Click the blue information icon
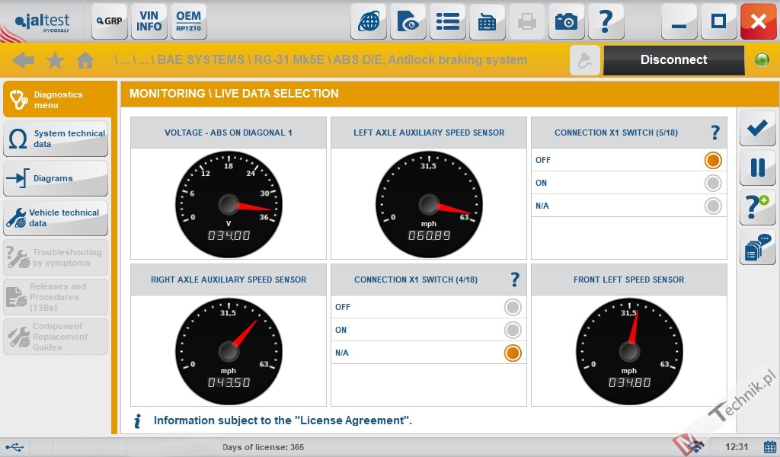This screenshot has width=780, height=457. point(138,421)
